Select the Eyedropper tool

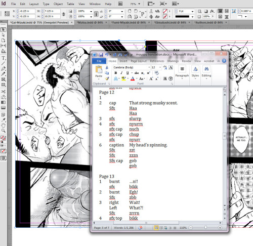point(3,120)
